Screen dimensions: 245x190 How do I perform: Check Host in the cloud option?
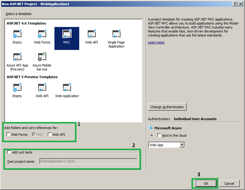(159, 135)
